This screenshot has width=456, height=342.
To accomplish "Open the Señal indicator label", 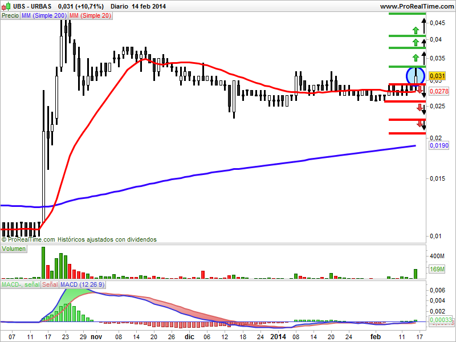I will tap(50, 284).
